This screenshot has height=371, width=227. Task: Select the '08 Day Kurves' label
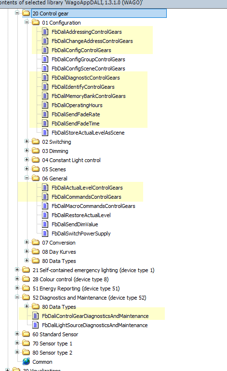pos(59,252)
